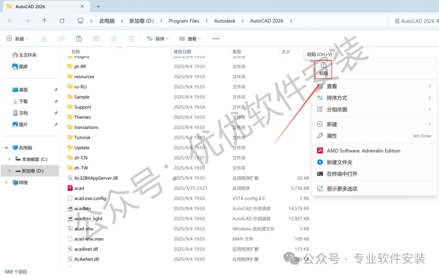Choose 属性 in context menu
The image size is (439, 276).
[374, 136]
